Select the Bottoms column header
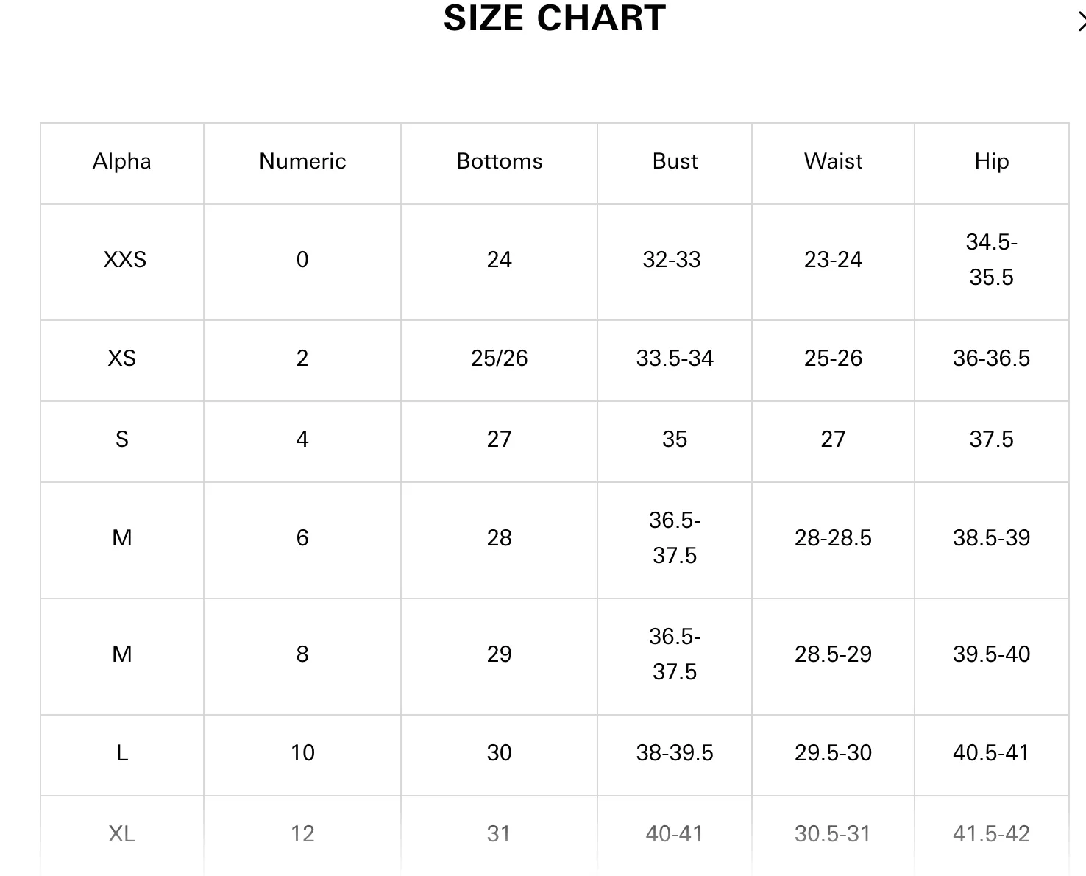 pos(500,161)
